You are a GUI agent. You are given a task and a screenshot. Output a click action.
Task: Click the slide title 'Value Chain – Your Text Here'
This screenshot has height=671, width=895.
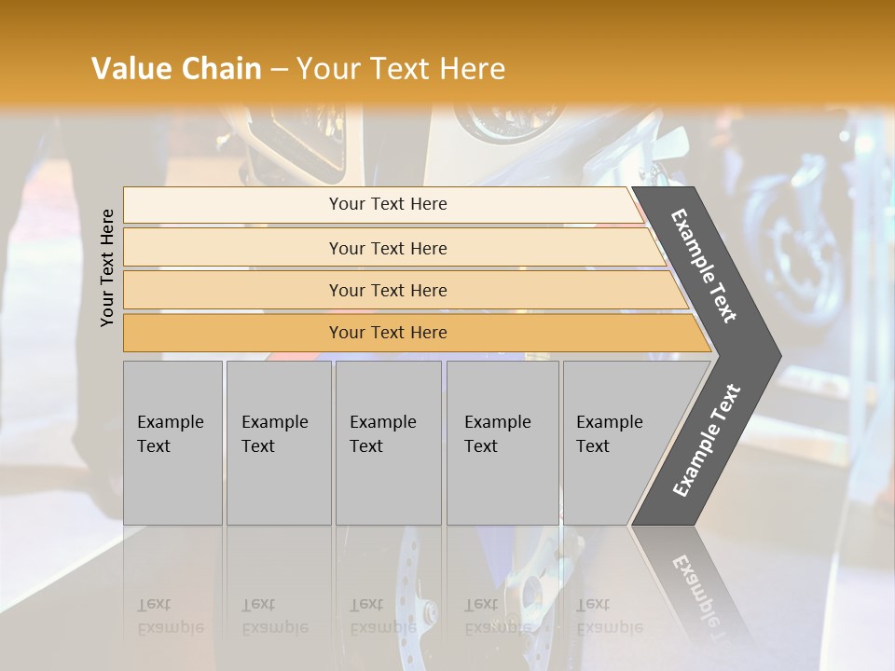coord(298,68)
